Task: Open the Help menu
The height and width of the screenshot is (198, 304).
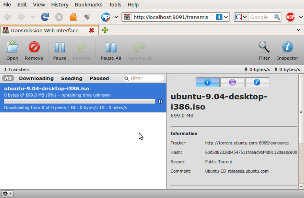Action: 133,5
